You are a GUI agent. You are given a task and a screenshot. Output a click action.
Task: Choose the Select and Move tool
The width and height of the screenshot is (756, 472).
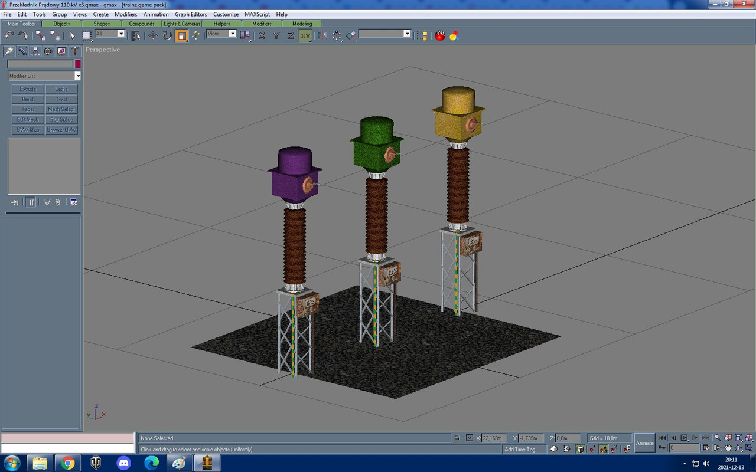pos(153,36)
